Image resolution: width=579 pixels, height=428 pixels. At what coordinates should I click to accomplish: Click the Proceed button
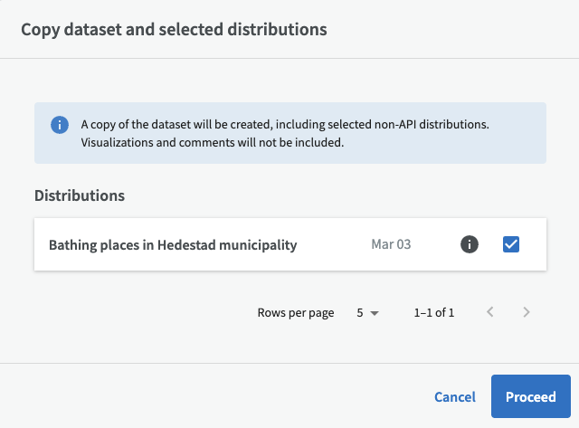[531, 396]
